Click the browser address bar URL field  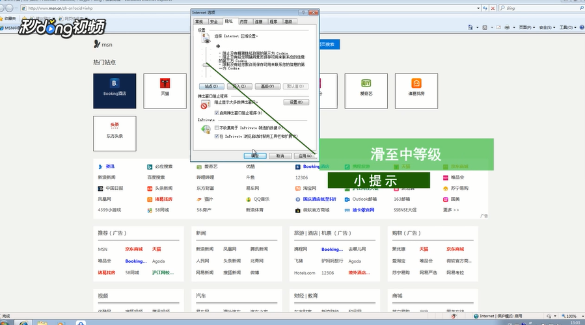(x=248, y=8)
